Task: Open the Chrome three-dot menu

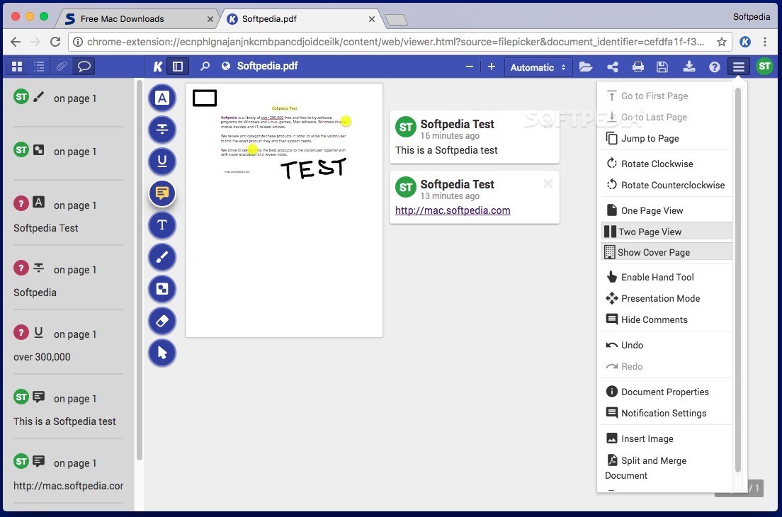Action: click(x=765, y=42)
